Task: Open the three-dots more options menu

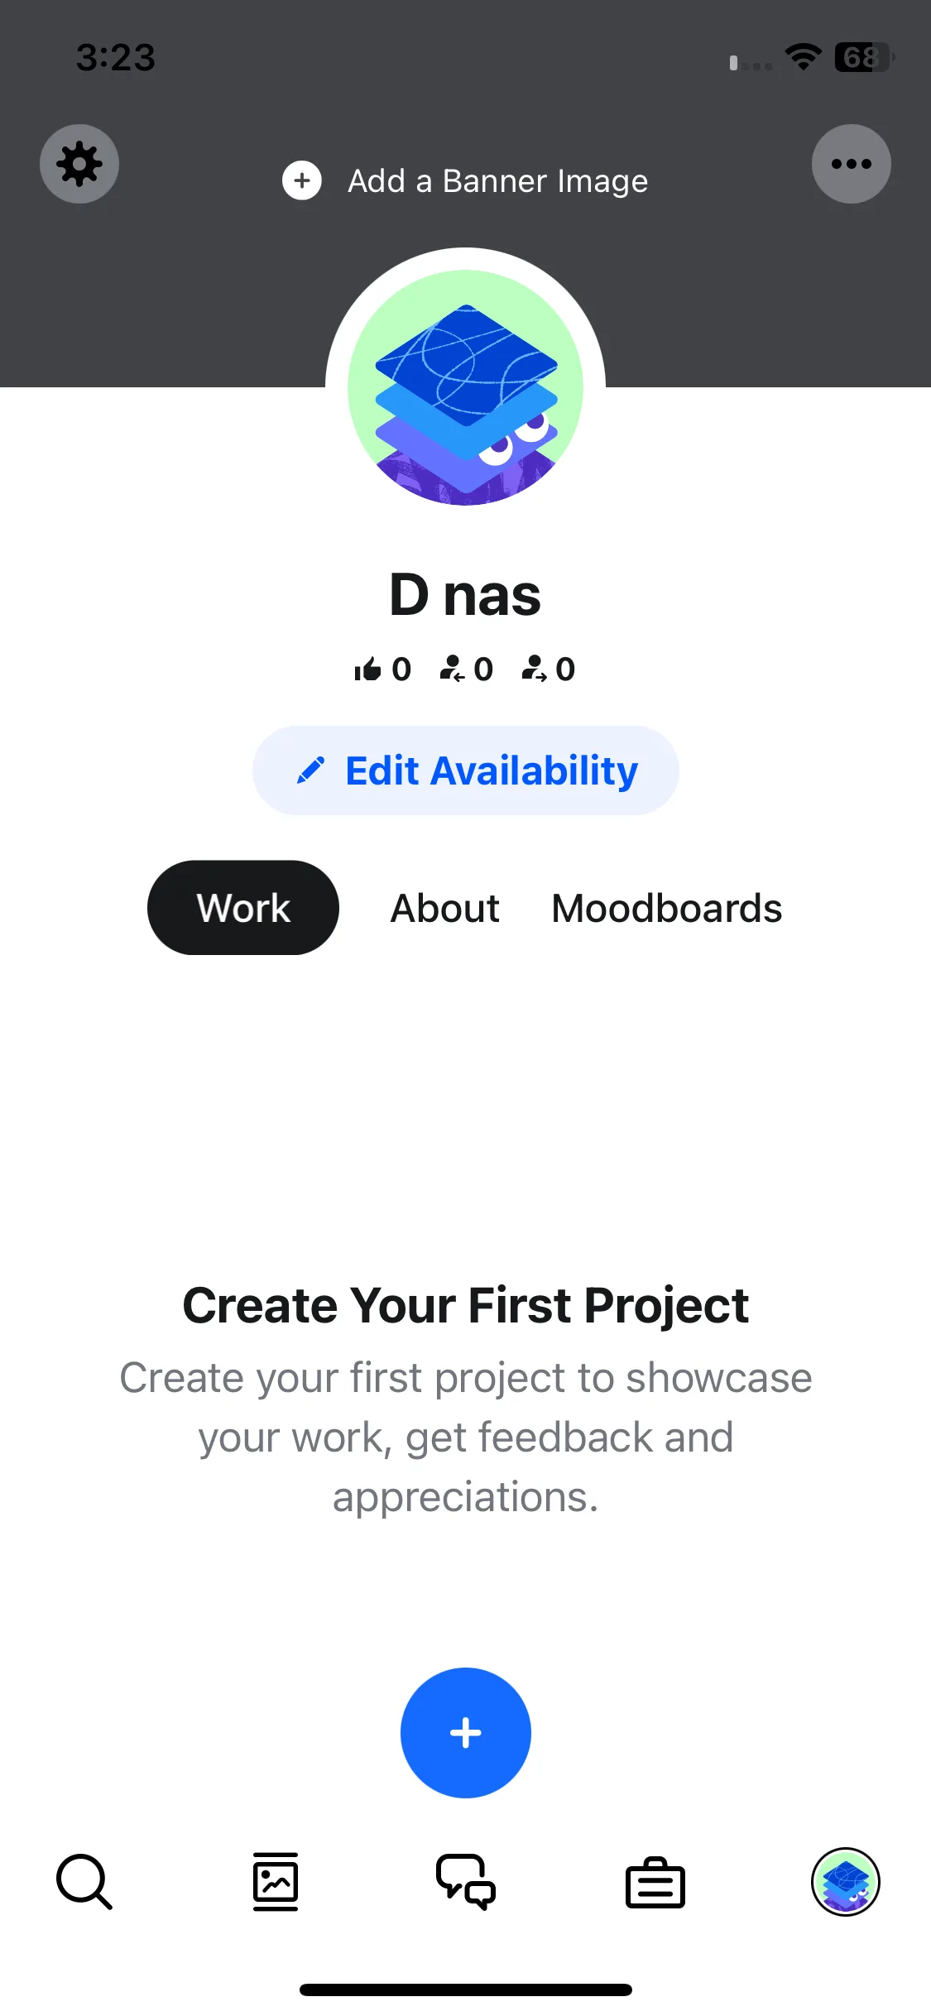Action: 852,164
